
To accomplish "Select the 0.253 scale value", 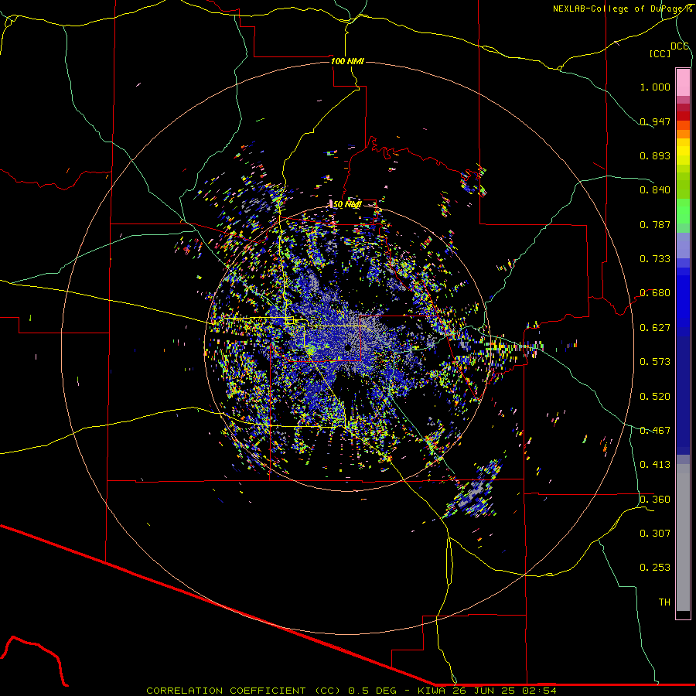I will point(655,568).
